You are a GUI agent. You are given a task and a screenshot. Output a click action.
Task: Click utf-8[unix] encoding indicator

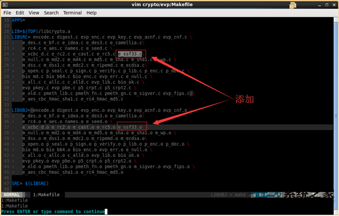pos(268,195)
